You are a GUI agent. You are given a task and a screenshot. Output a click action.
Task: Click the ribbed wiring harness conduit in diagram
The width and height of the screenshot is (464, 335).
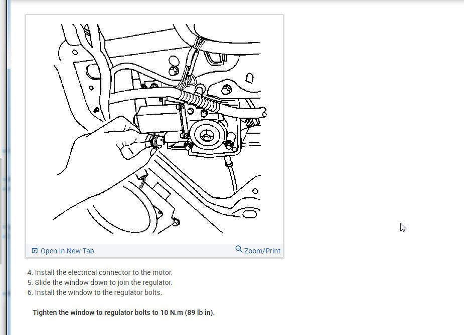click(198, 100)
